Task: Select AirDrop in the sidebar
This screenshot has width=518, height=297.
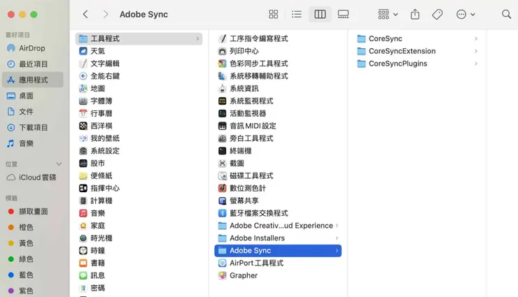Action: click(x=32, y=48)
